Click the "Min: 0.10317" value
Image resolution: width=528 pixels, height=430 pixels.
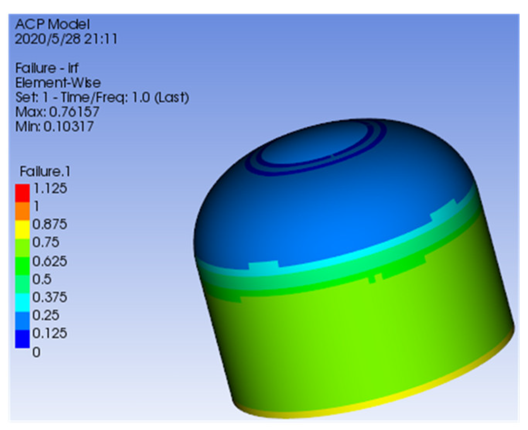pyautogui.click(x=55, y=126)
